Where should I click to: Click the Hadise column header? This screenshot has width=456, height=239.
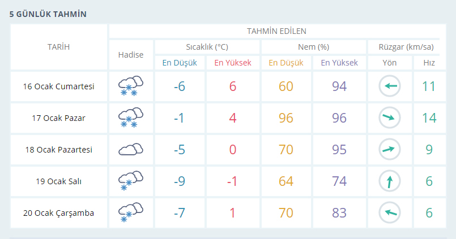pyautogui.click(x=130, y=55)
